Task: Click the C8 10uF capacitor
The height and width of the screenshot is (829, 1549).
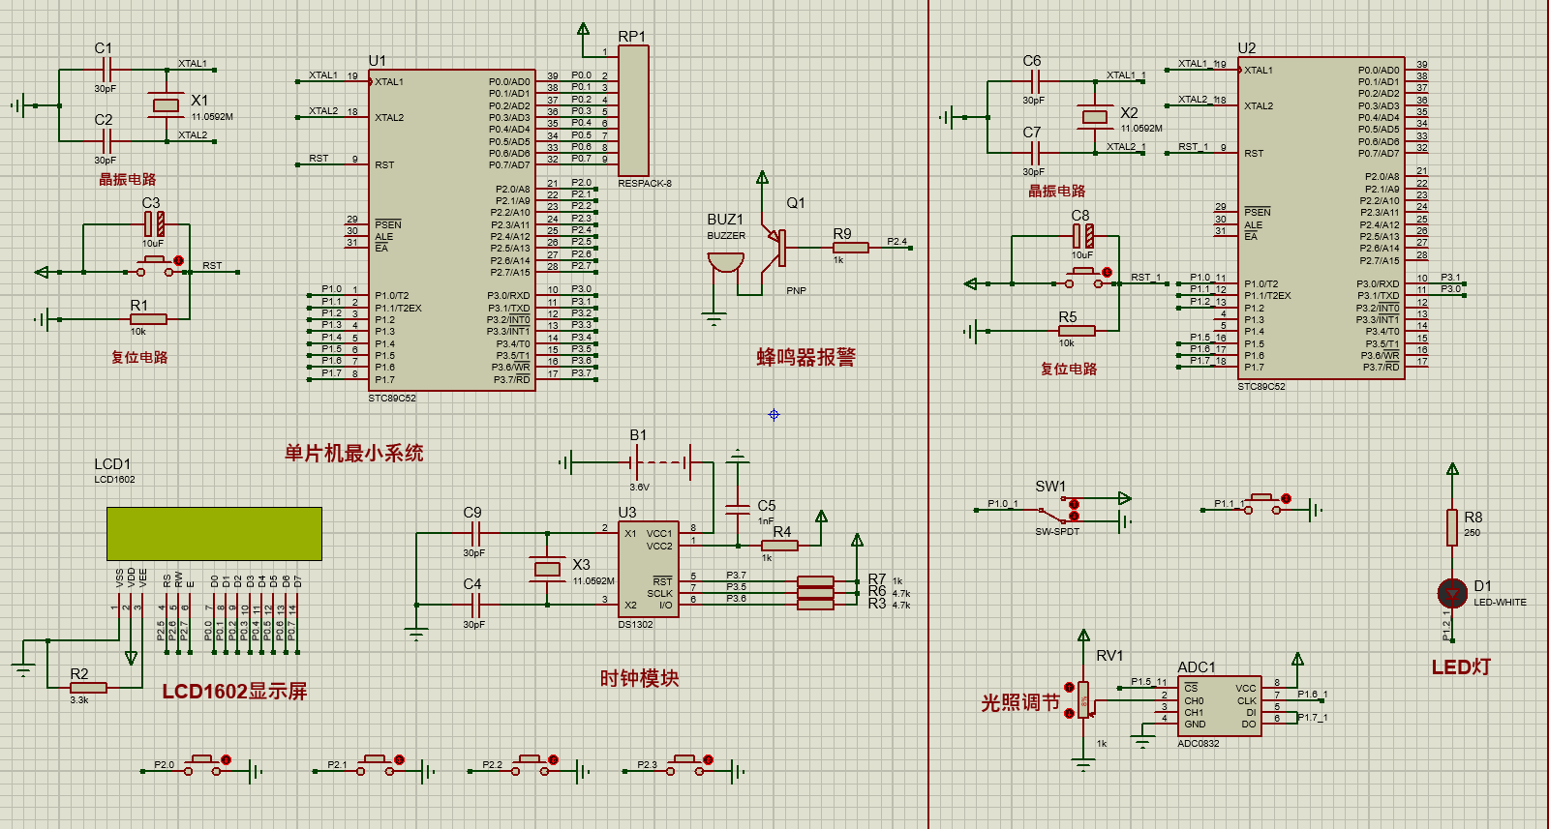Action: point(1082,236)
